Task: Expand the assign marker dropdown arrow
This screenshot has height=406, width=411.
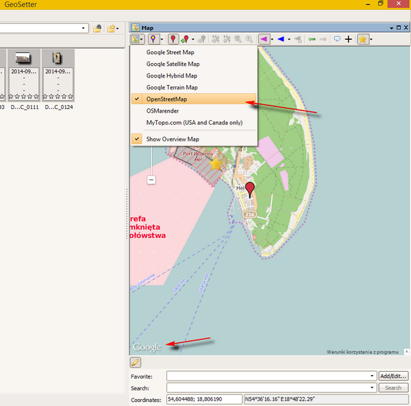Action: coord(193,40)
